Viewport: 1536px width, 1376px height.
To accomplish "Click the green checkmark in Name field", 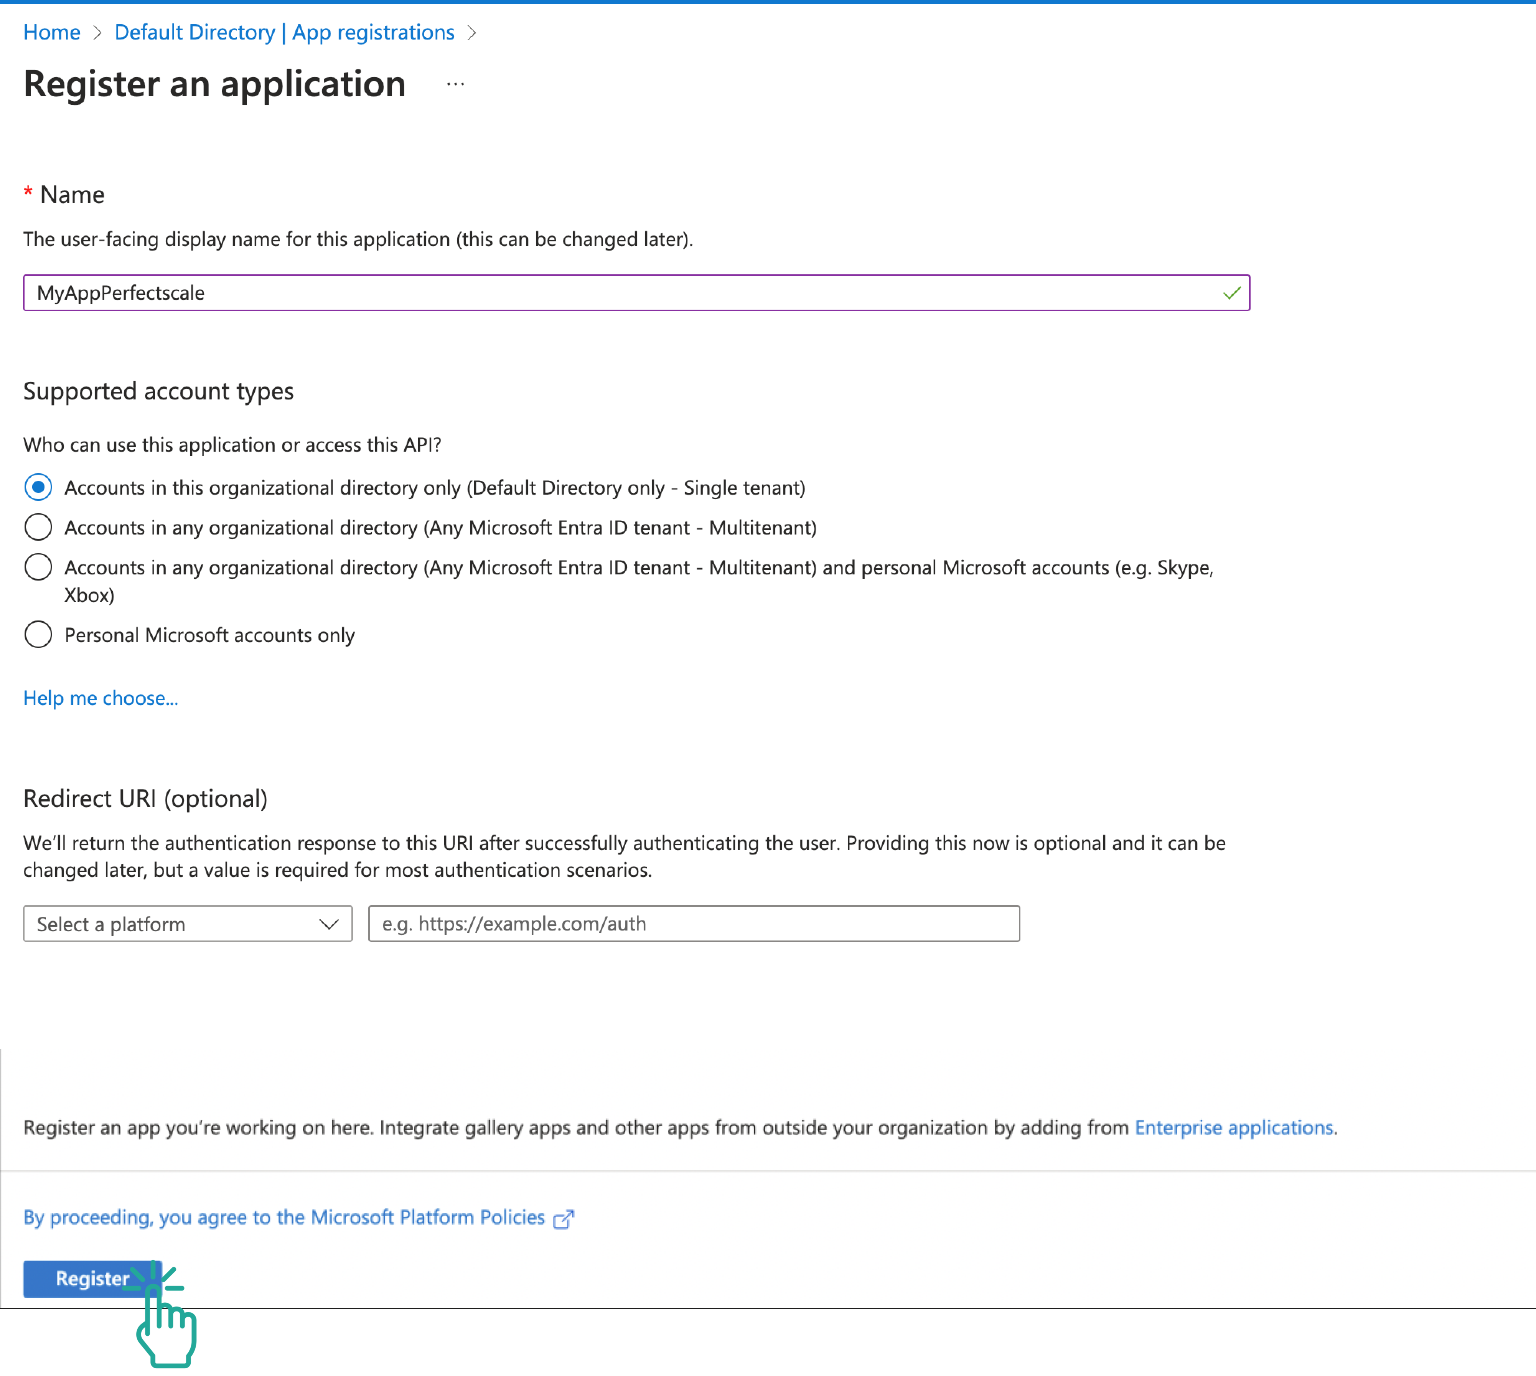I will tap(1231, 293).
